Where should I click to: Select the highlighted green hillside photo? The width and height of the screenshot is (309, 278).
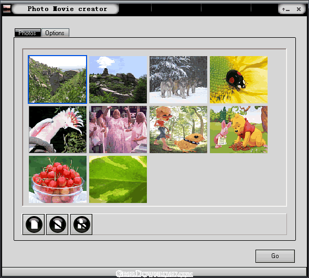[x=58, y=79]
